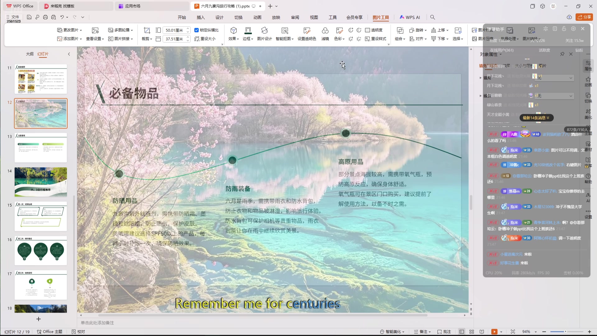
Task: Open the 效果 effects icon
Action: (x=234, y=30)
